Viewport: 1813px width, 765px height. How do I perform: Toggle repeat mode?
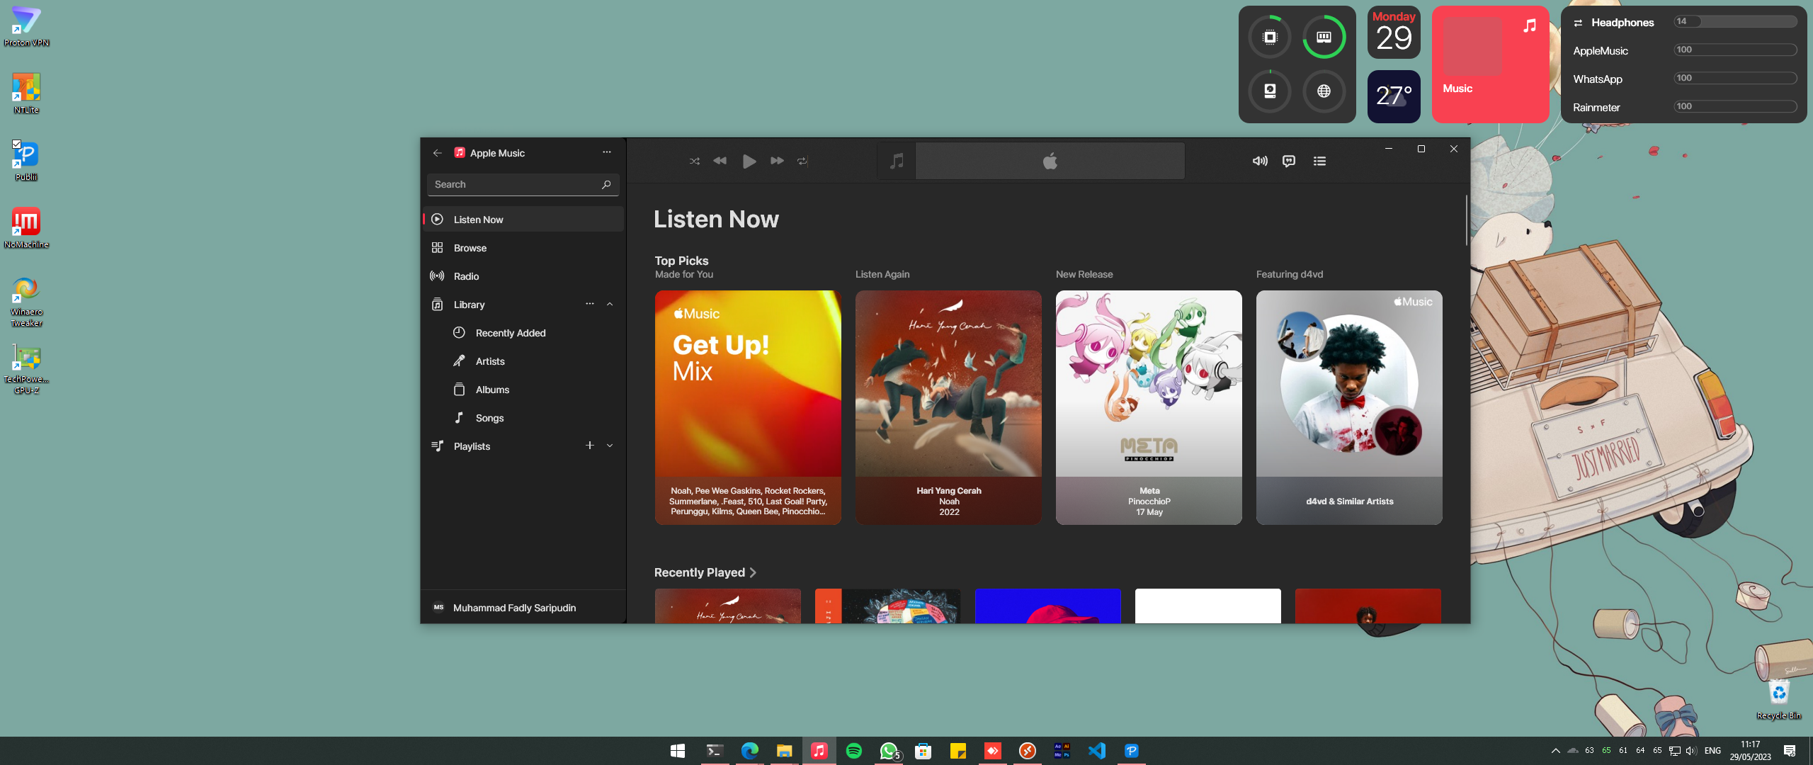click(802, 161)
